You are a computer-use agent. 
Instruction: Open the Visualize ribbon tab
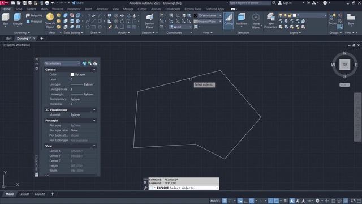coord(58,9)
